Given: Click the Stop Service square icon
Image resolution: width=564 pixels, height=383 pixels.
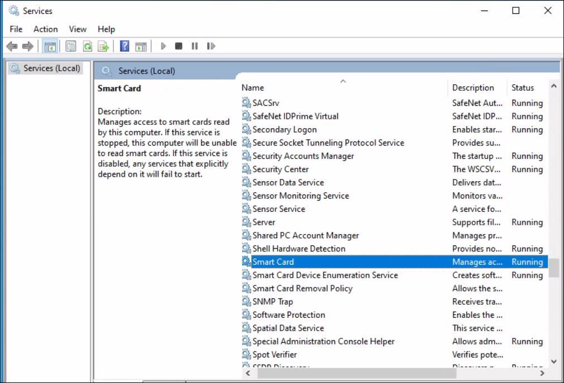Looking at the screenshot, I should point(178,46).
